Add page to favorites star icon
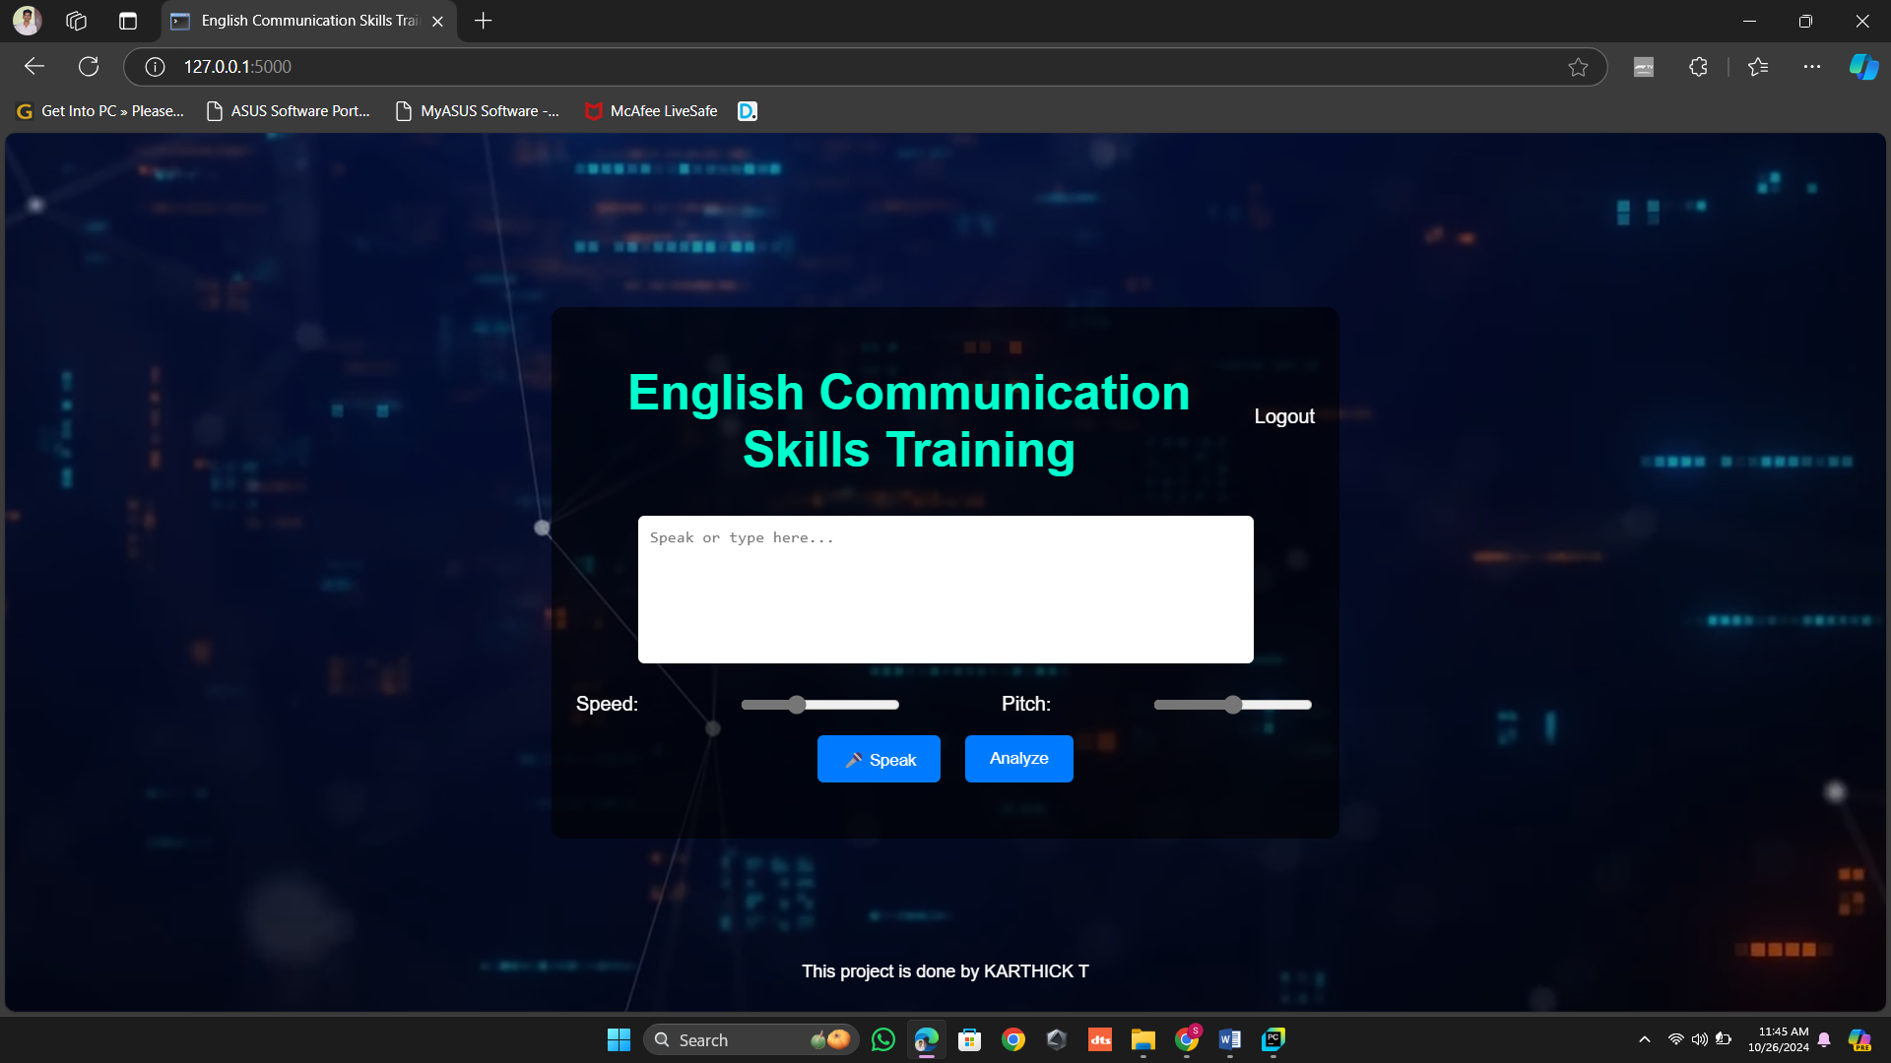Viewport: 1891px width, 1063px height. (1578, 67)
